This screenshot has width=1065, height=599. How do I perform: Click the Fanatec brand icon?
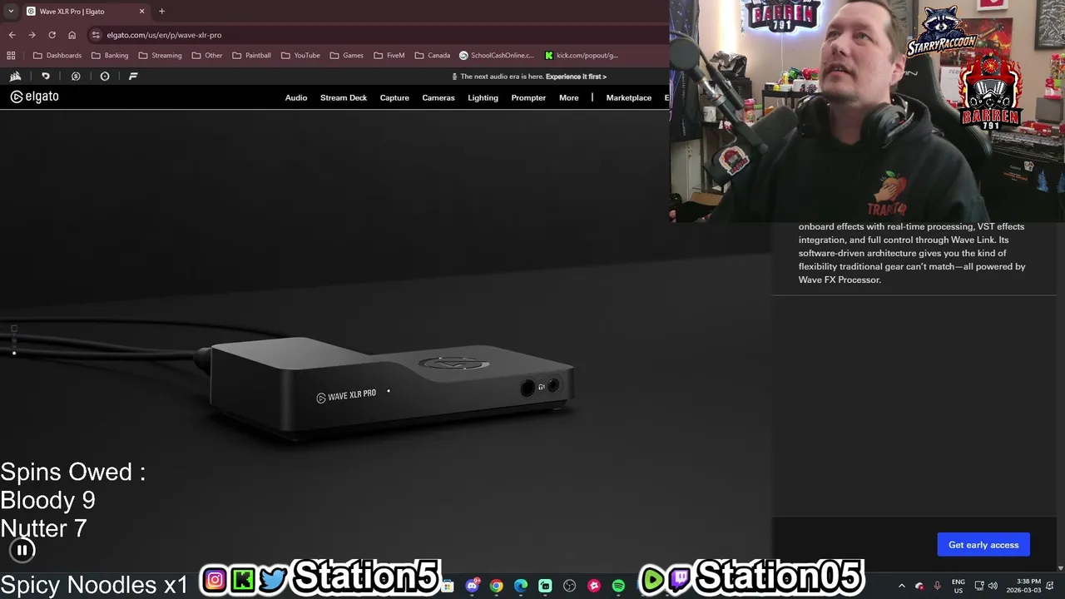pos(133,77)
